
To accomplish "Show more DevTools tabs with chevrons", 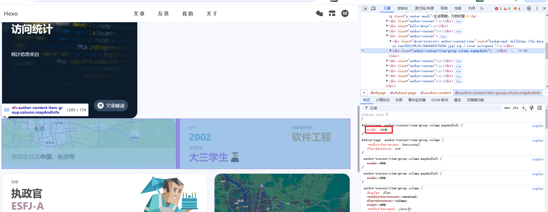I will [x=482, y=8].
